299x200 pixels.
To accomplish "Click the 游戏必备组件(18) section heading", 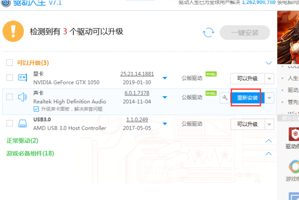I will (x=30, y=154).
